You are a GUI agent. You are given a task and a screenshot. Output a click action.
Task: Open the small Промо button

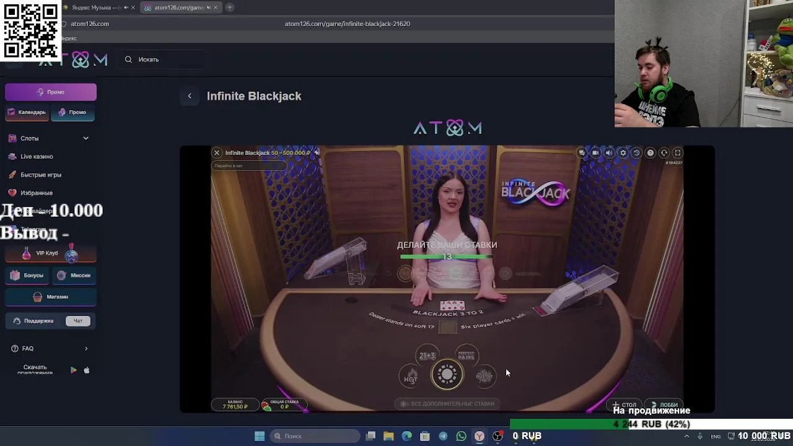(72, 112)
